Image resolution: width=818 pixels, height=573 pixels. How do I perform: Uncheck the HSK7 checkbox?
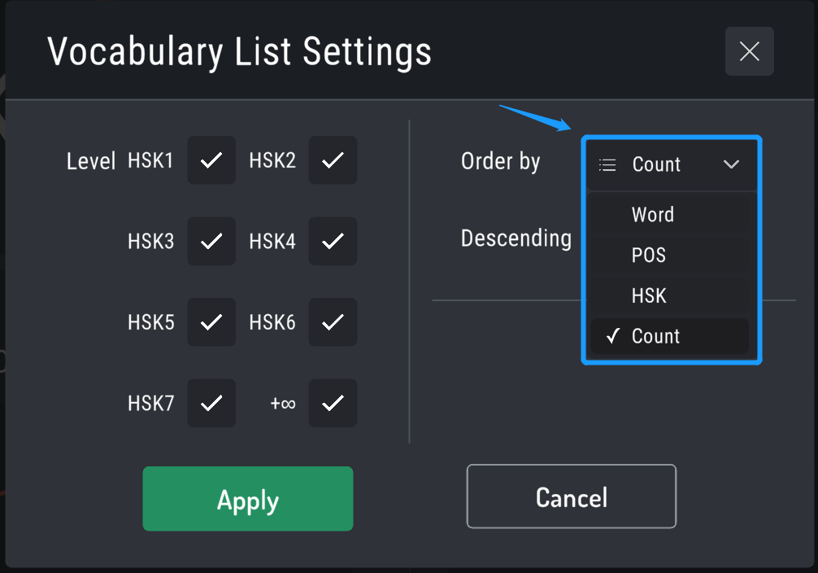pos(211,403)
